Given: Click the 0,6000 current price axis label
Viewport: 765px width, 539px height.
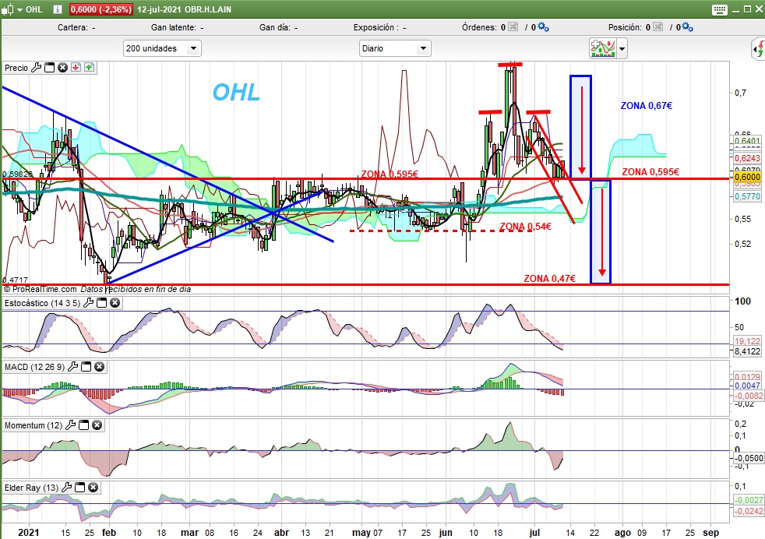Looking at the screenshot, I should (747, 177).
